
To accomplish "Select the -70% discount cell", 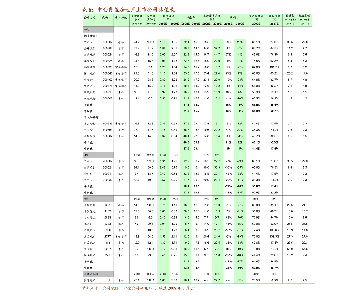I will click(x=240, y=218).
